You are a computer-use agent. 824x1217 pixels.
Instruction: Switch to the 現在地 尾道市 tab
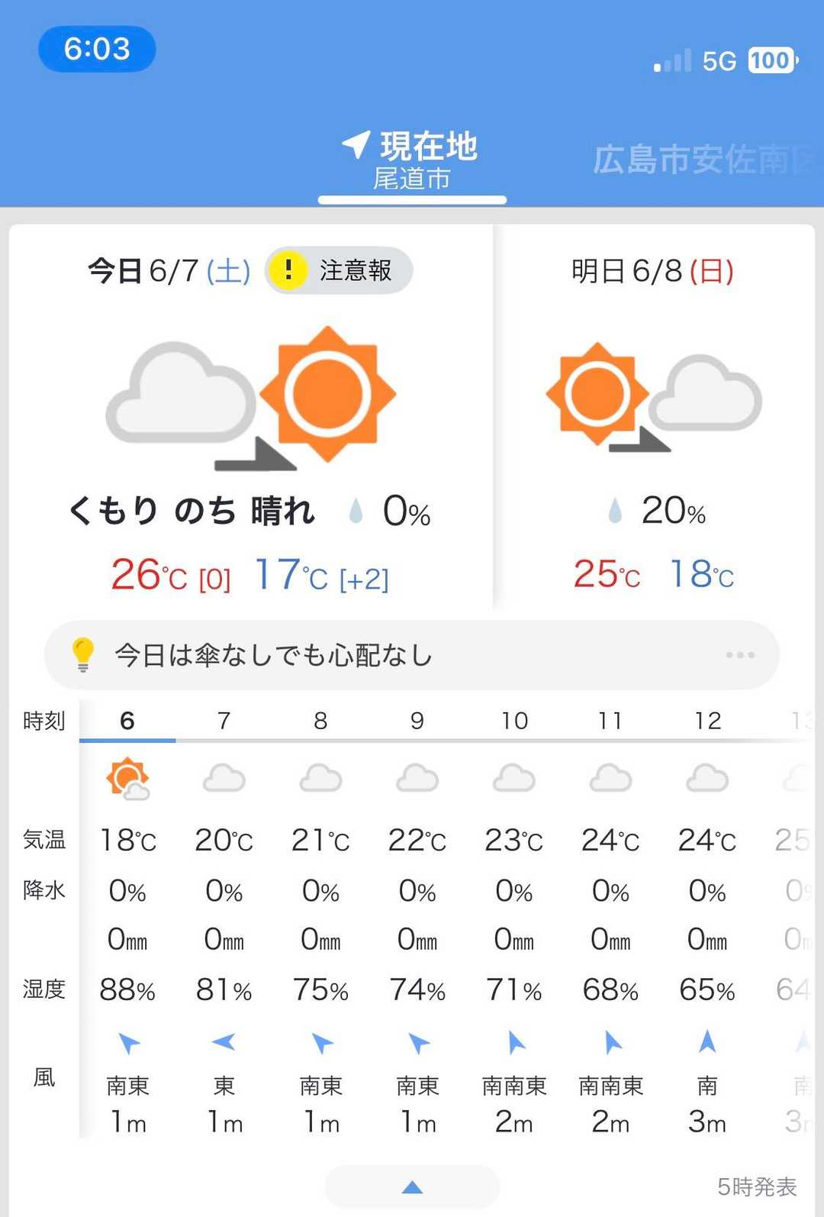[412, 160]
